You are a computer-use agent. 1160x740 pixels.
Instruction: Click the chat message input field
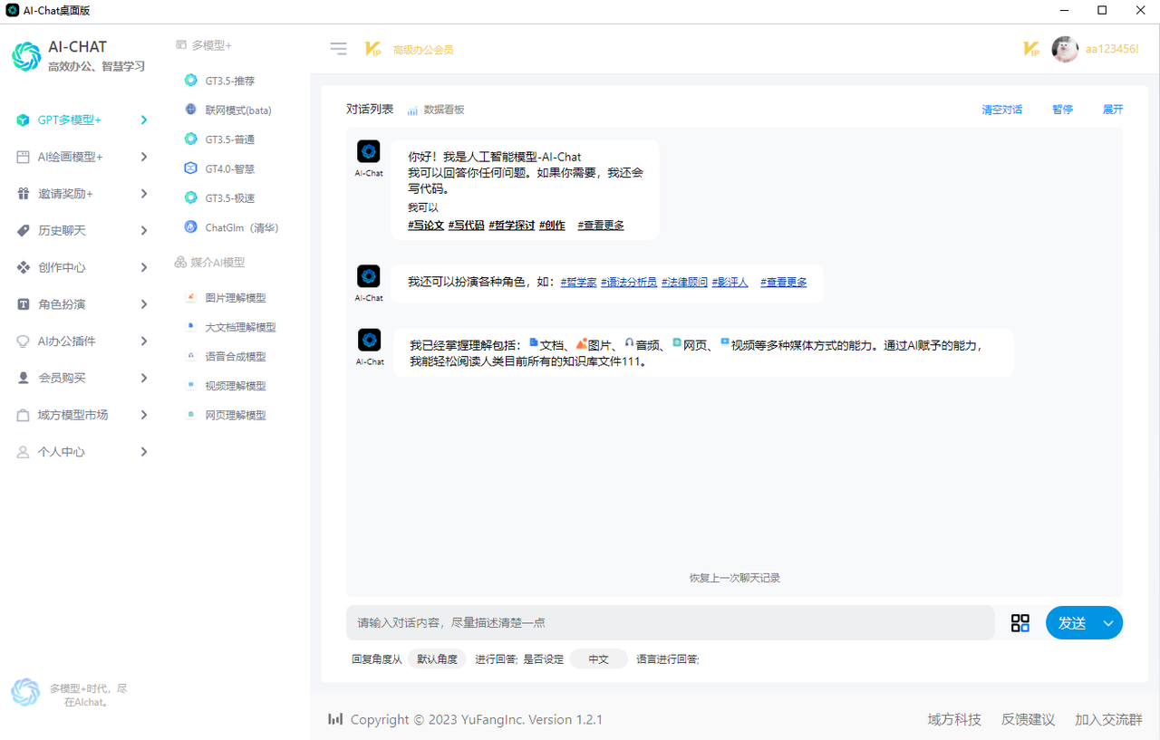670,623
